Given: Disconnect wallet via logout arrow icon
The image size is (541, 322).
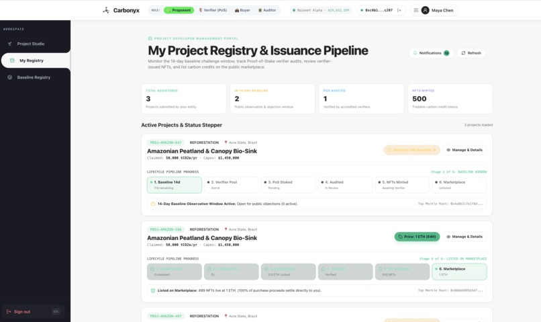Looking at the screenshot, I should click(x=399, y=10).
